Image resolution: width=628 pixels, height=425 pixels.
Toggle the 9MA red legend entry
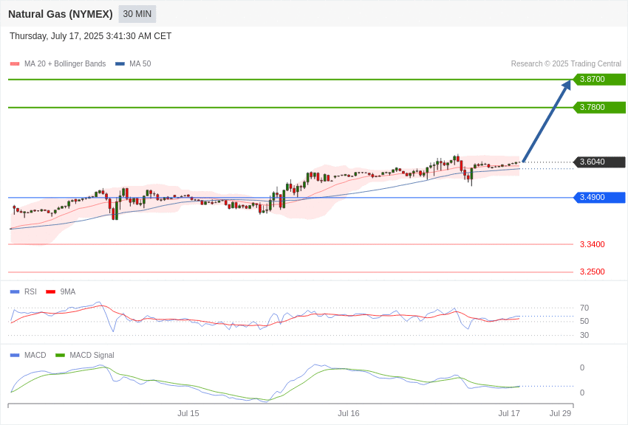61,292
